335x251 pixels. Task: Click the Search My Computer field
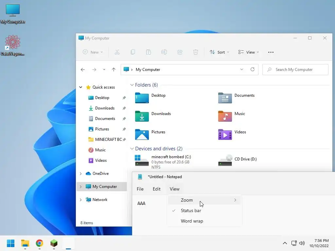(295, 70)
